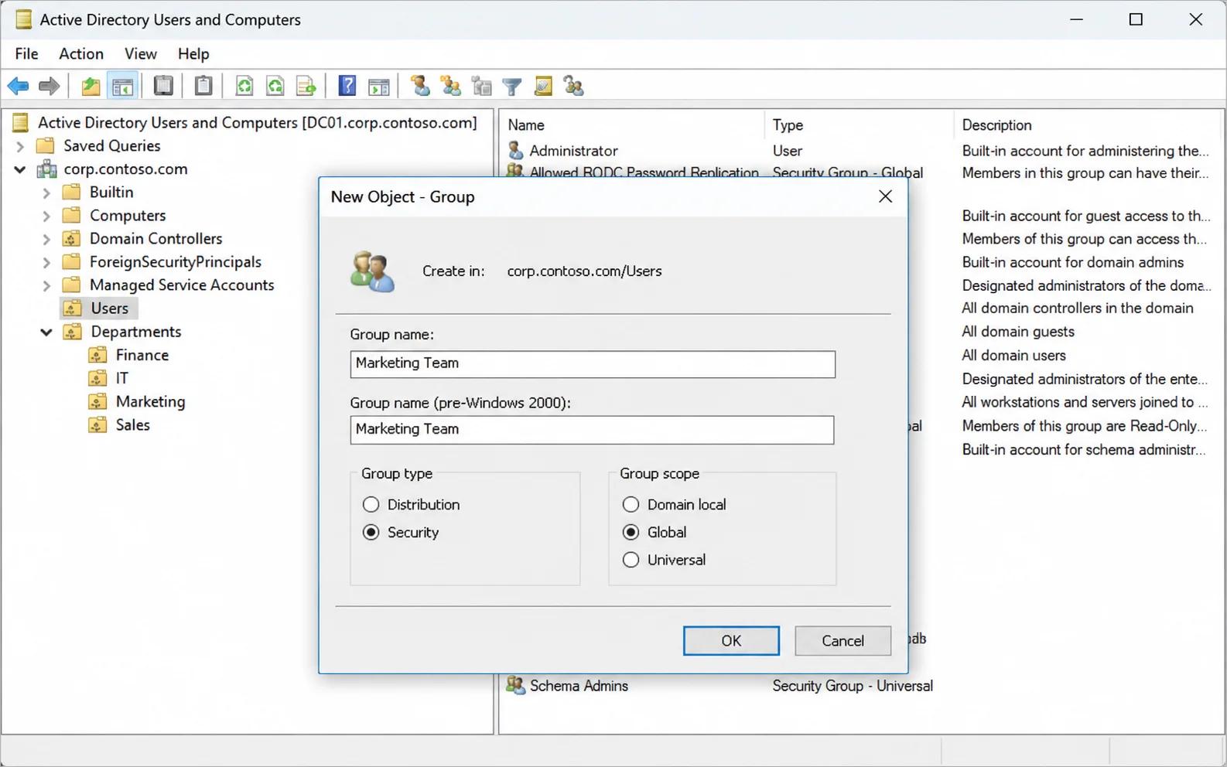1227x767 pixels.
Task: Click the Create New User toolbar icon
Action: tap(420, 86)
